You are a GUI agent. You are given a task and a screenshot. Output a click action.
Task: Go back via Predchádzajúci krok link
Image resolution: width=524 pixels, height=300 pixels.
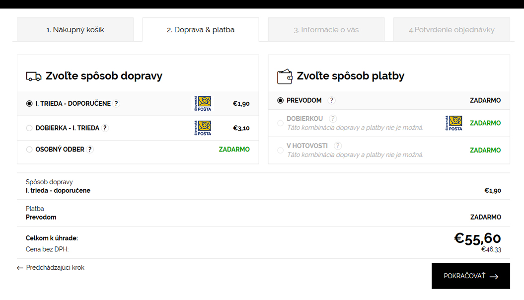(x=51, y=268)
